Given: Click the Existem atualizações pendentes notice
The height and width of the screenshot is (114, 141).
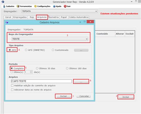Looking at the screenshot, I should [119, 14].
